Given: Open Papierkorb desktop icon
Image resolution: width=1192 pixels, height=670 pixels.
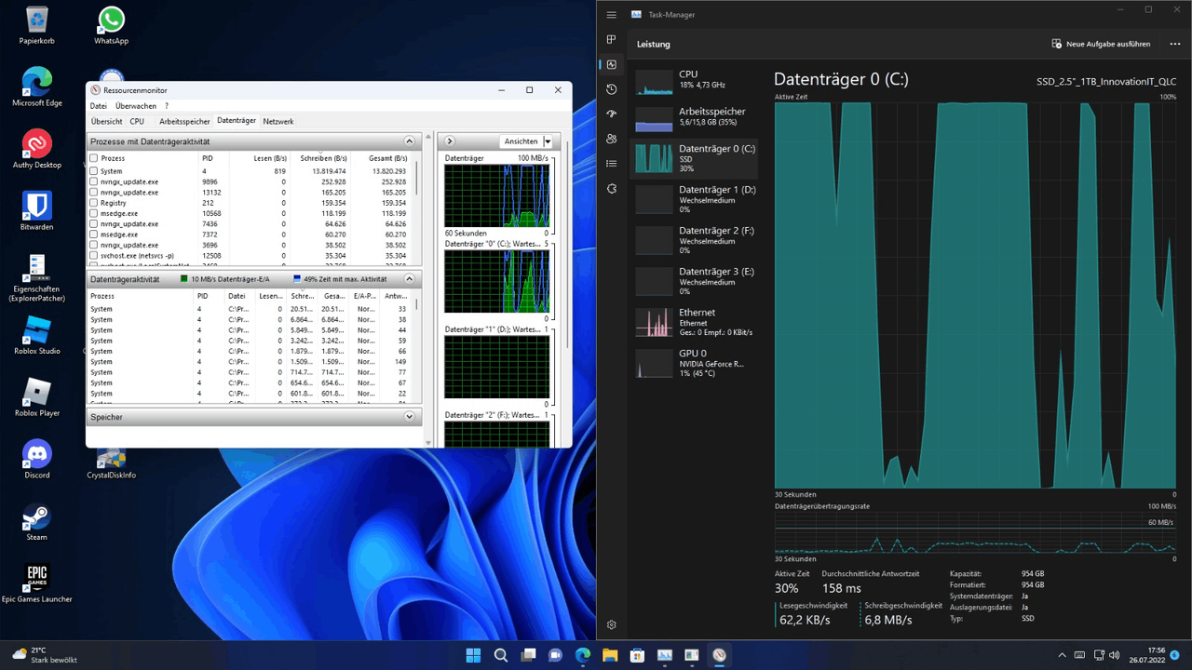Looking at the screenshot, I should (x=37, y=25).
